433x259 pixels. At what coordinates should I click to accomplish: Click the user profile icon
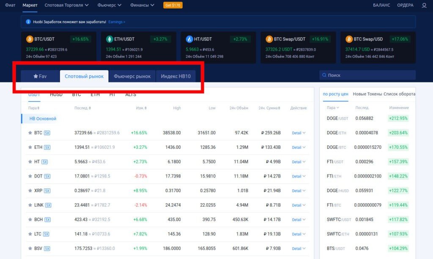tap(424, 5)
